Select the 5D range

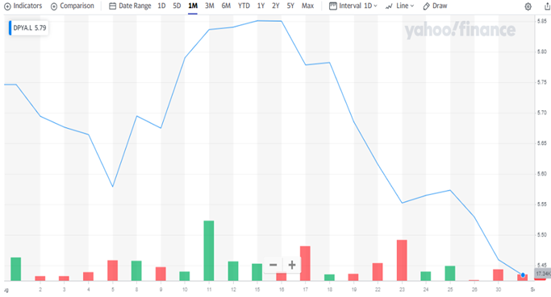pos(177,6)
